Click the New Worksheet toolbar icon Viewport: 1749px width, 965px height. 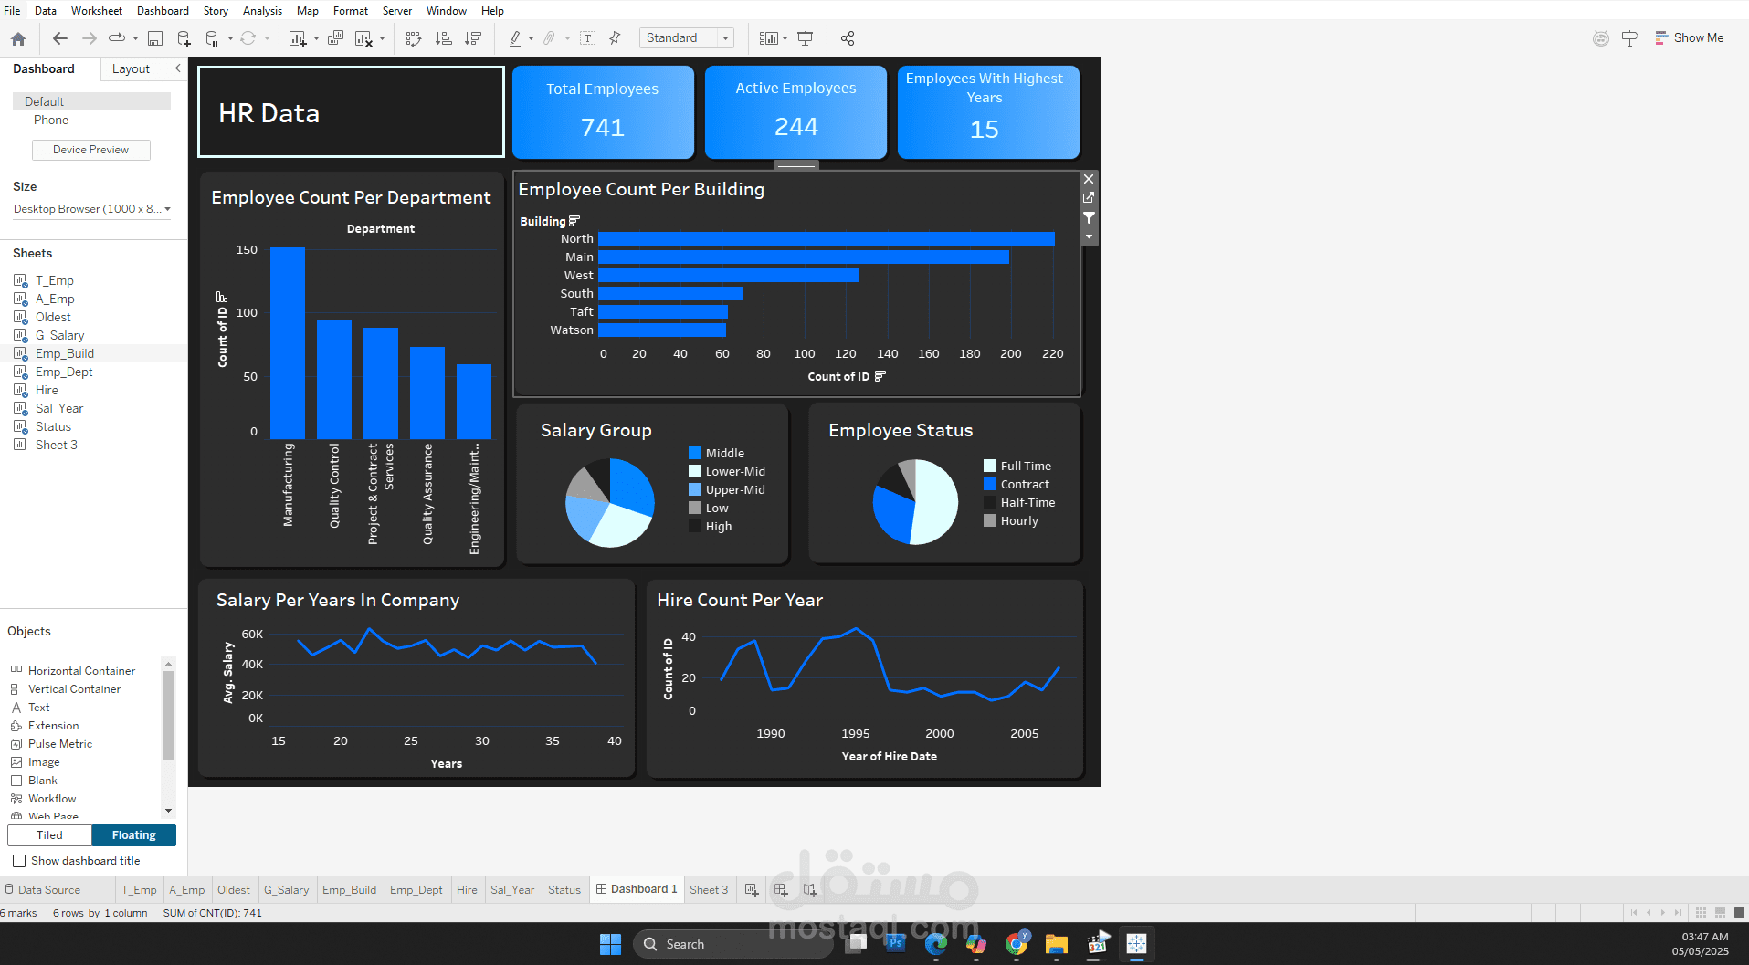[x=298, y=38]
